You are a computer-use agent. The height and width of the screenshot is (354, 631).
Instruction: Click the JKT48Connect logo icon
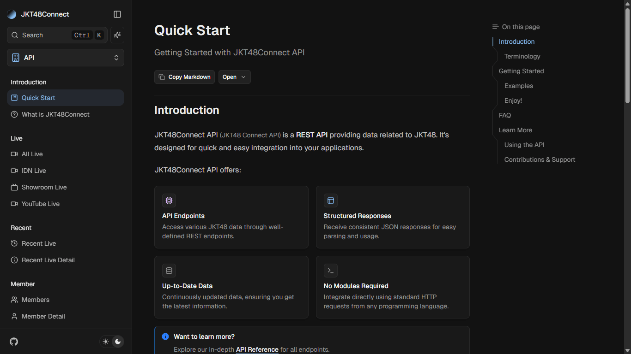(12, 14)
